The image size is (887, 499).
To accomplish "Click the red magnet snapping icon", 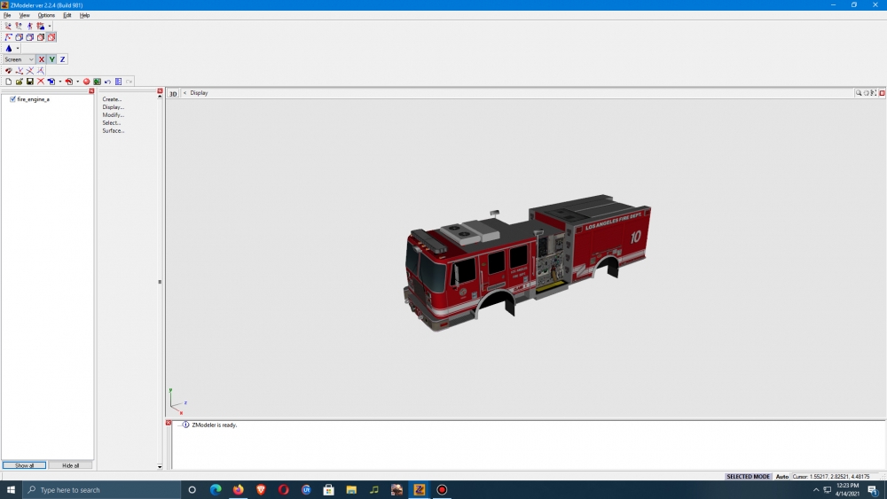I will (8, 71).
